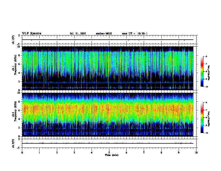Click the 'station=MOS' header label
This screenshot has width=221, height=171.
pos(104,34)
